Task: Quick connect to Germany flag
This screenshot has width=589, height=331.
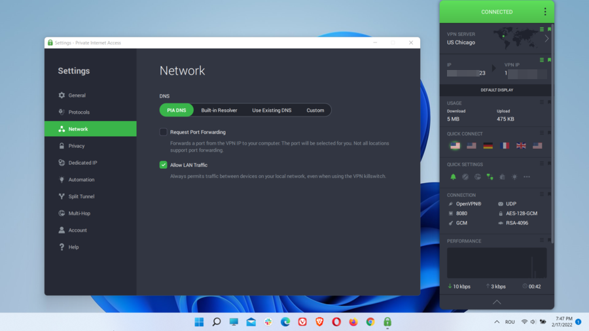Action: pyautogui.click(x=488, y=146)
